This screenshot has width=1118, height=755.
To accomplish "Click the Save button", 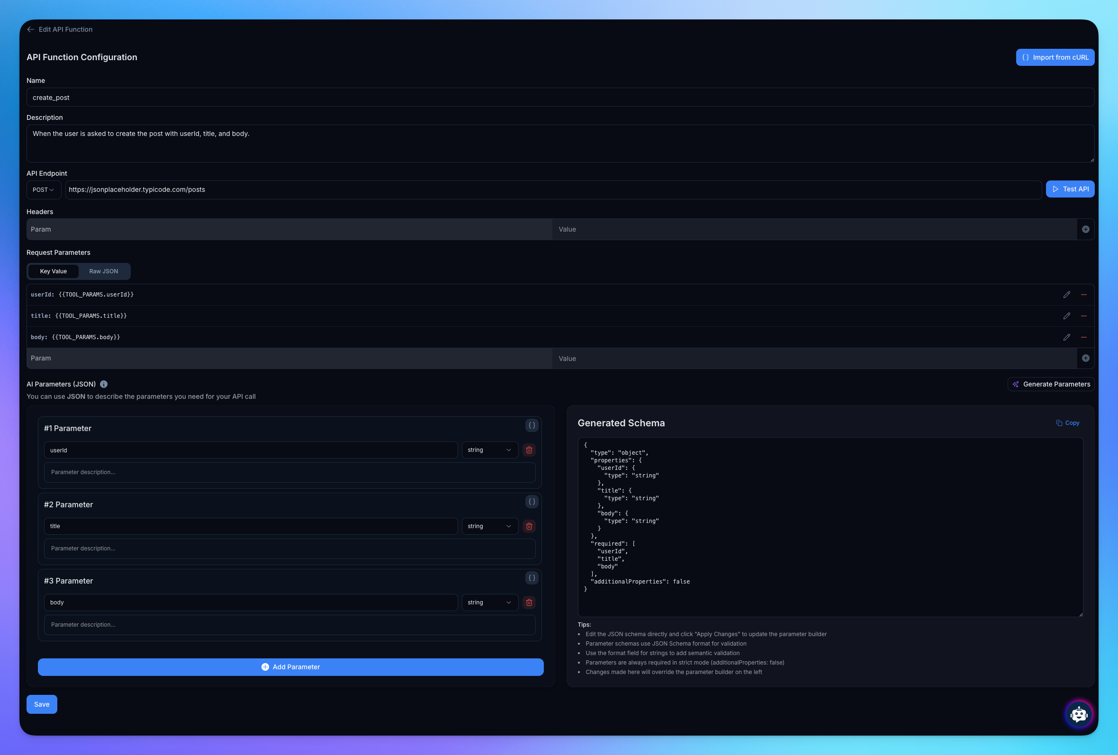I will pyautogui.click(x=42, y=704).
